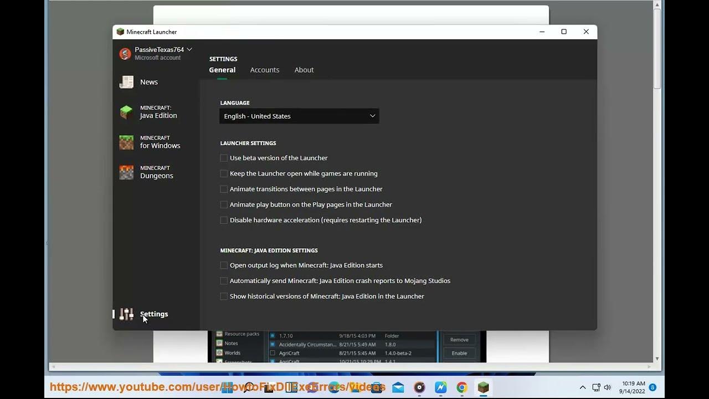709x399 pixels.
Task: Click the page scroll-up arrow at top
Action: [657, 4]
